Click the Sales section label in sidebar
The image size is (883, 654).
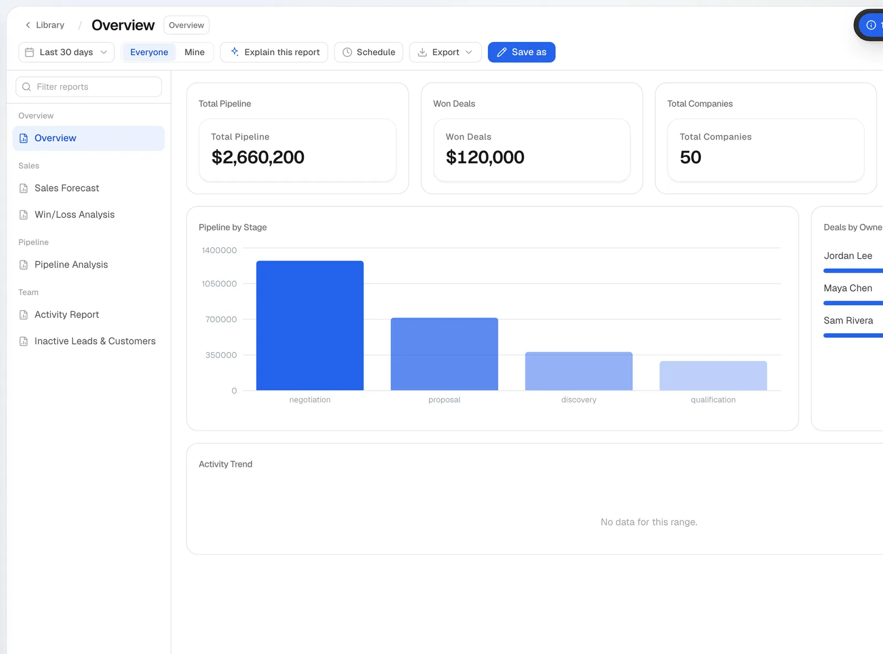coord(29,166)
